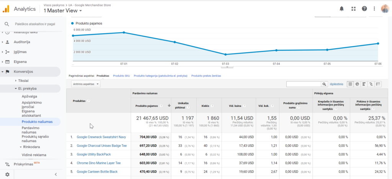
Task: Click help icon next to Vid. kaina
Action: point(244,106)
